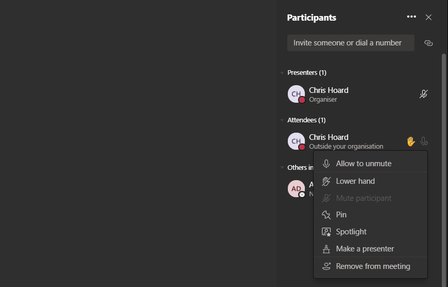Click organiser Chris Hoard's avatar
Viewport: 448px width, 287px height.
296,94
